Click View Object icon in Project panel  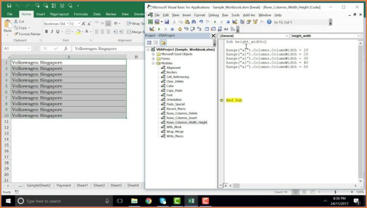pyautogui.click(x=156, y=43)
